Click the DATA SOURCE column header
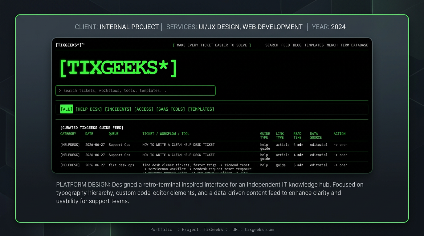The image size is (424, 236). [x=316, y=136]
